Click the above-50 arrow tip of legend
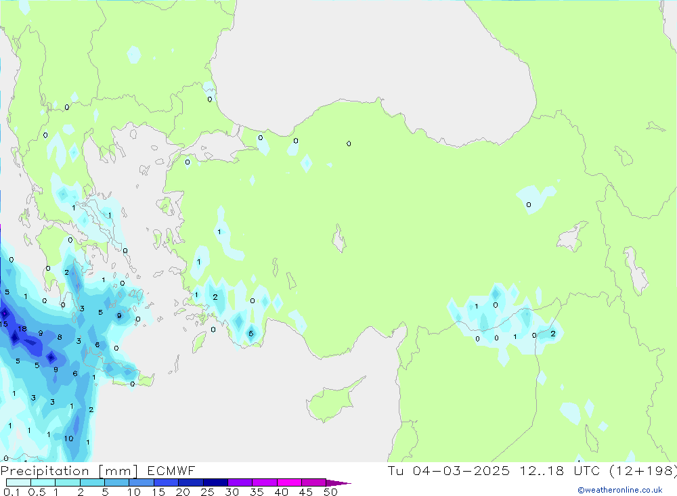 click(338, 483)
